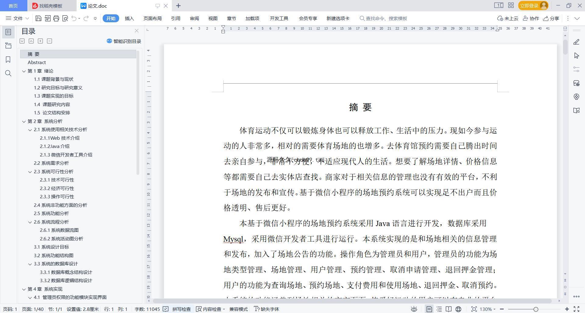This screenshot has width=585, height=313.
Task: Open the 页面布局 ribbon tab
Action: pos(152,18)
